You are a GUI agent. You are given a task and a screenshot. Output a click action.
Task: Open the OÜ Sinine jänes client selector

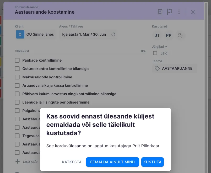click(35, 34)
